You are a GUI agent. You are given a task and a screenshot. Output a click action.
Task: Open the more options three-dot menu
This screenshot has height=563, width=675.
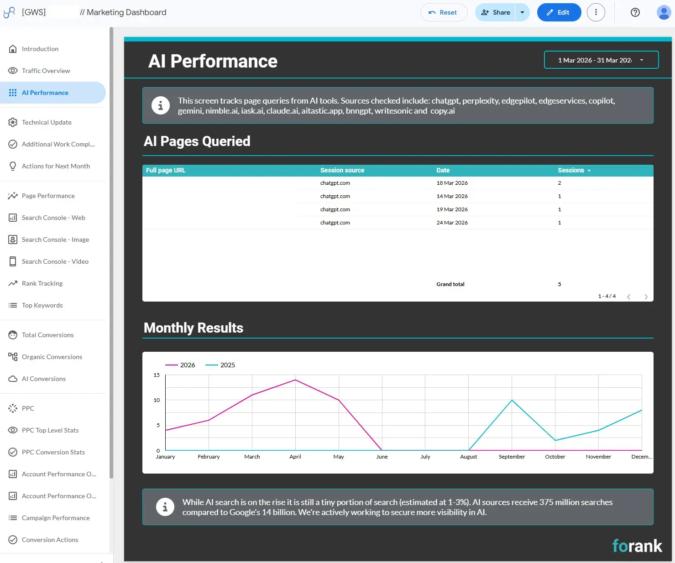pos(596,12)
